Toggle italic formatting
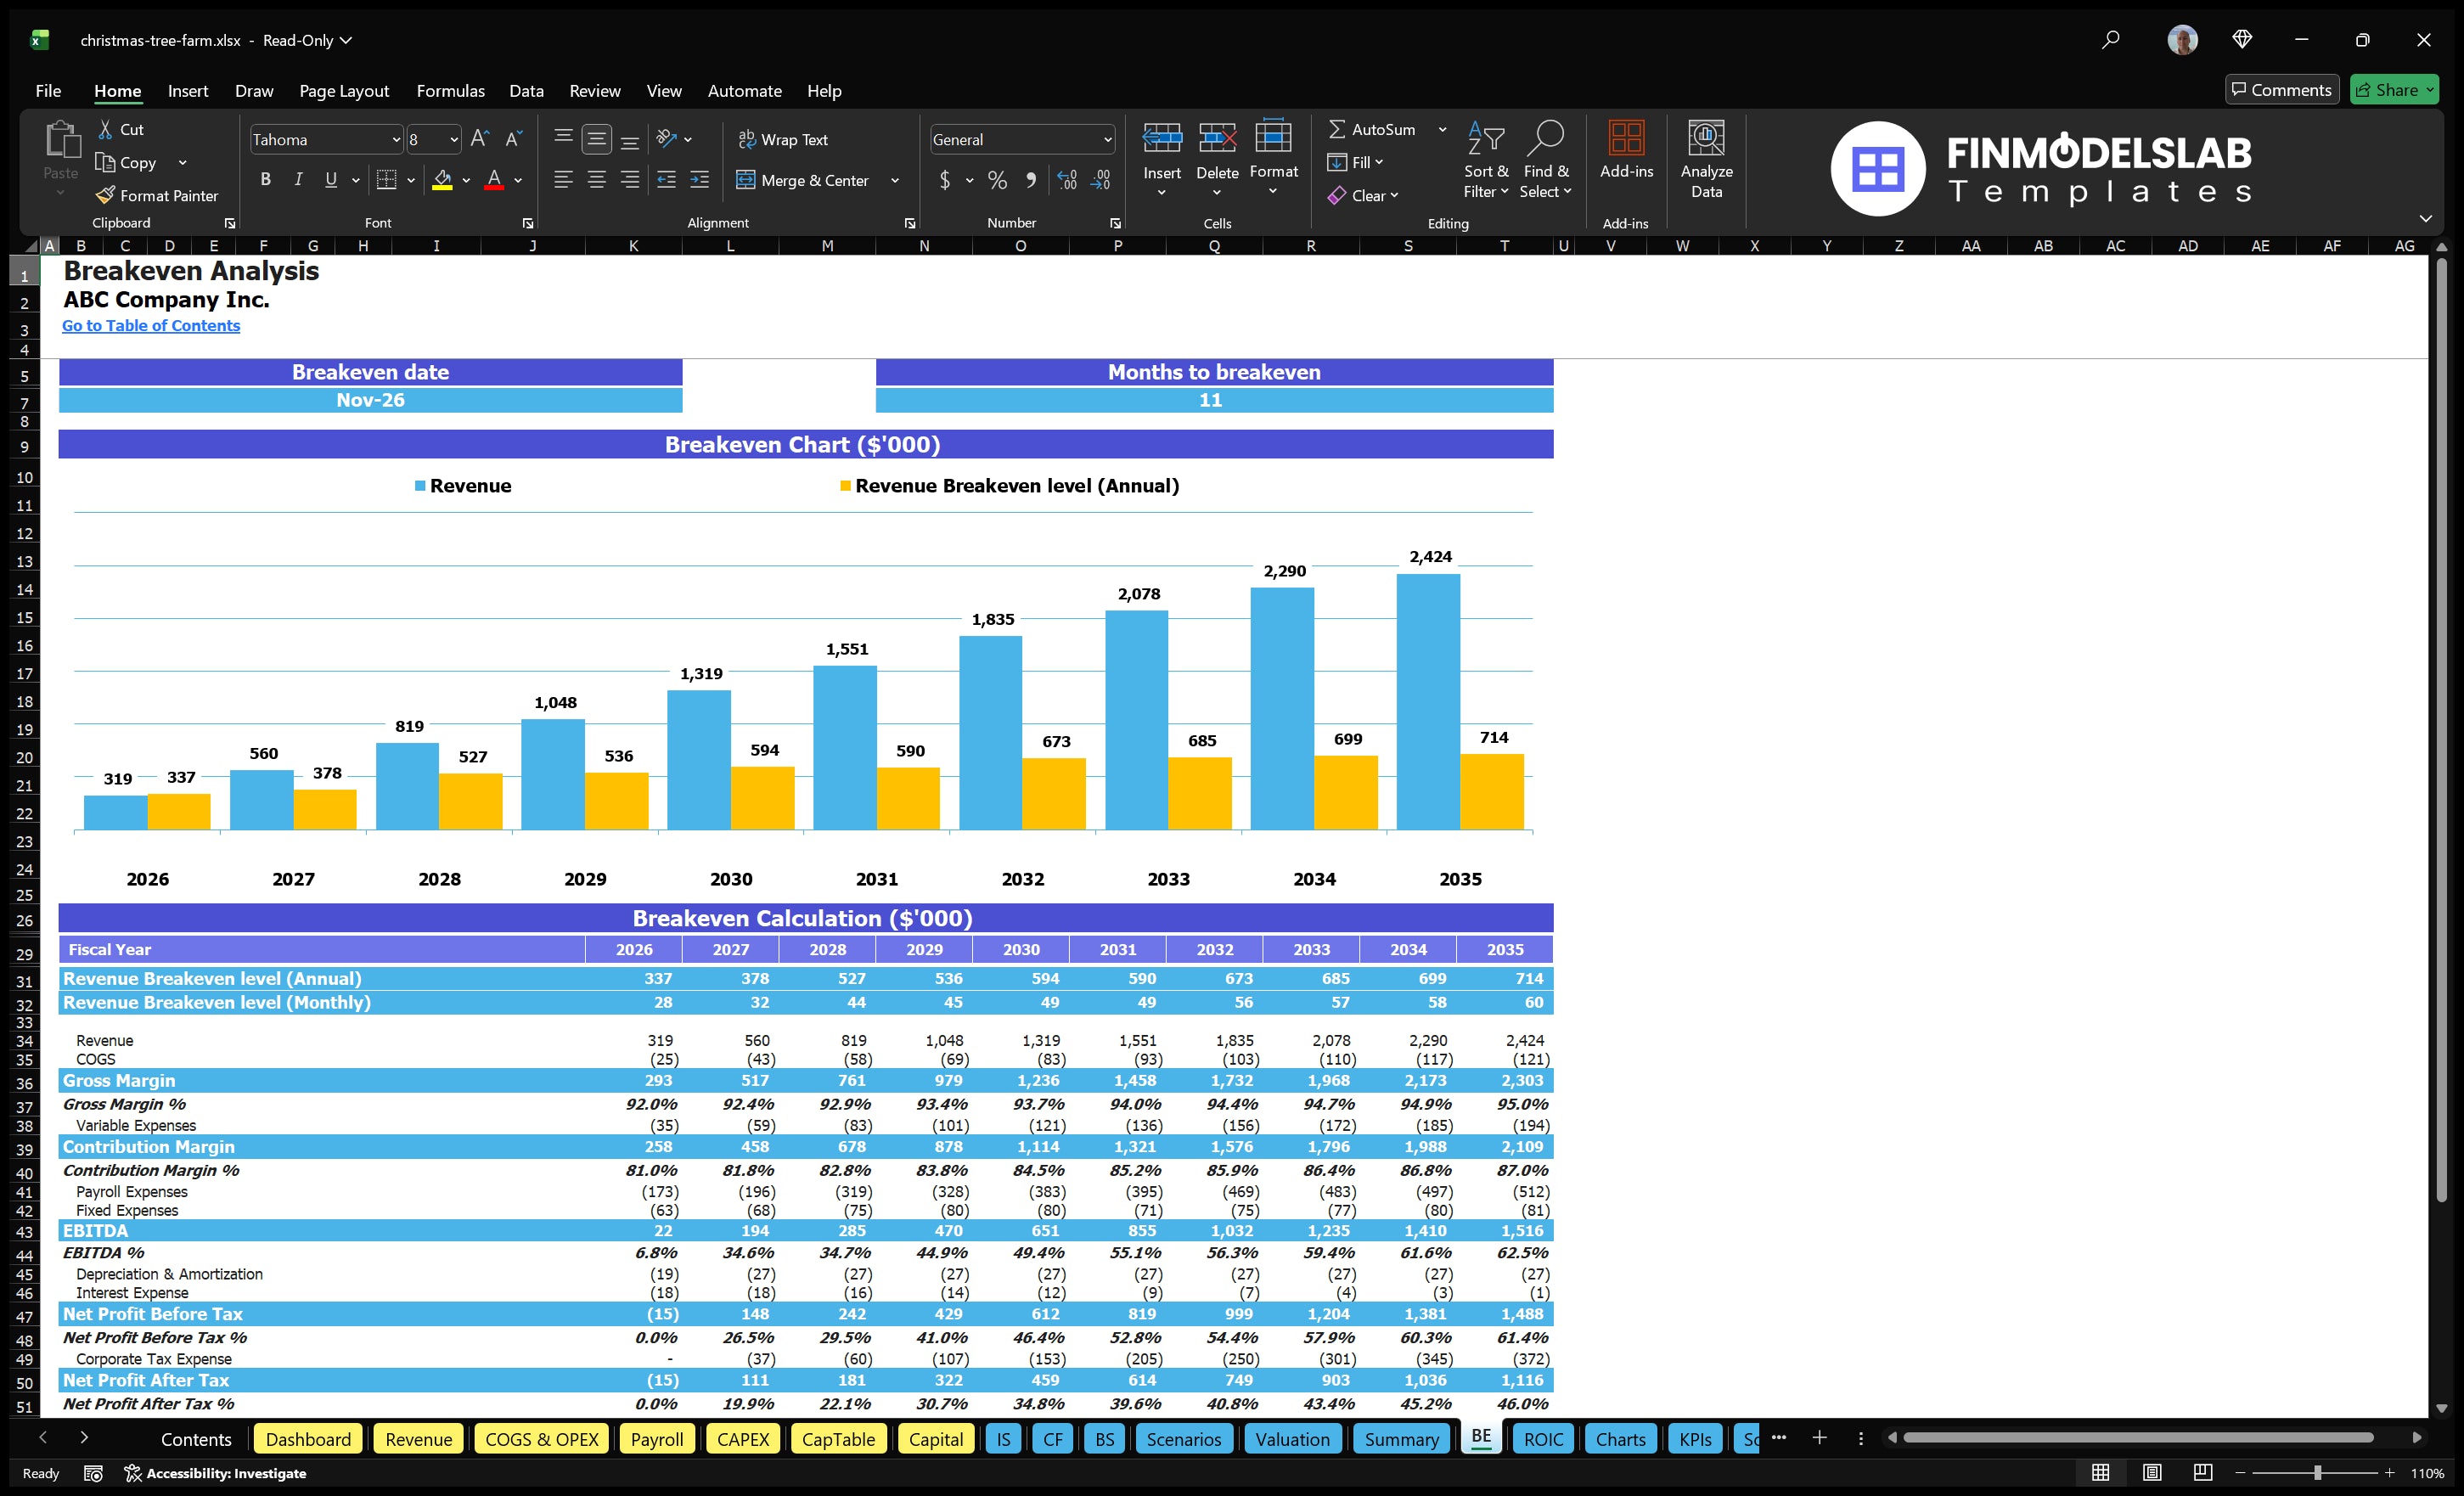 tap(297, 180)
